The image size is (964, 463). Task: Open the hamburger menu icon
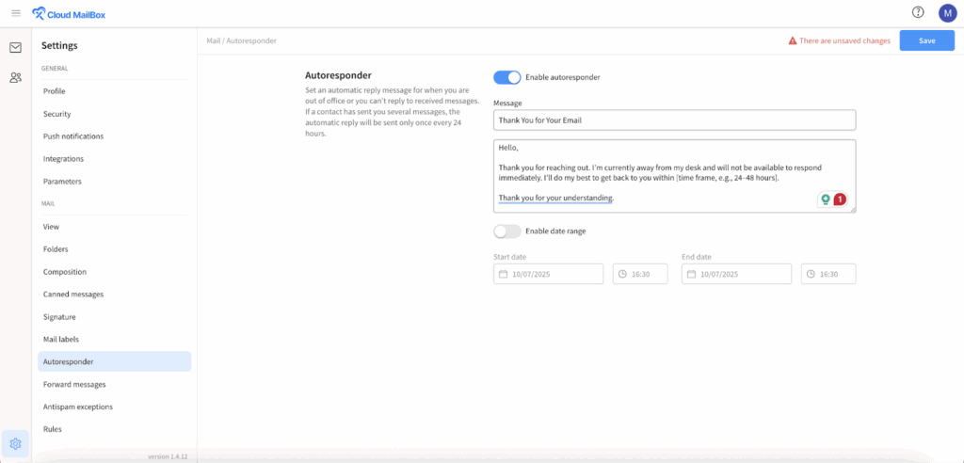(15, 12)
